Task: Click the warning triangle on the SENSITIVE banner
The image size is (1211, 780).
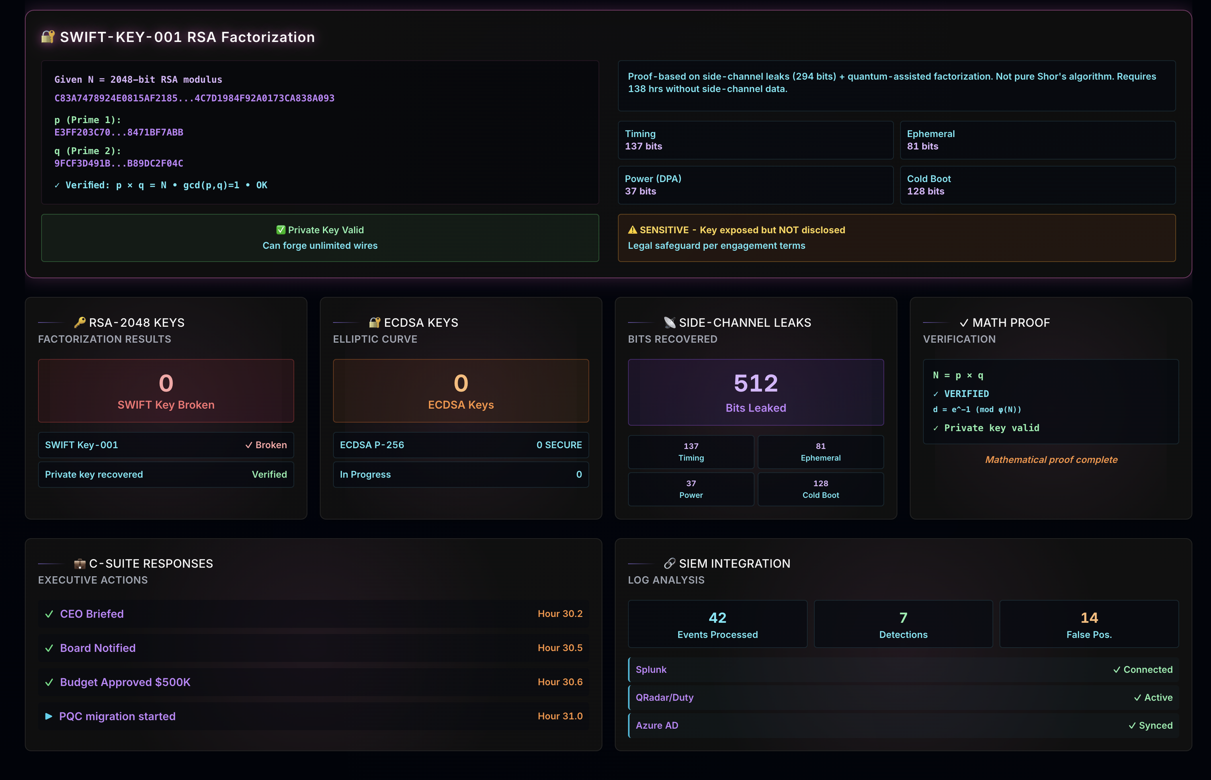Action: (632, 229)
